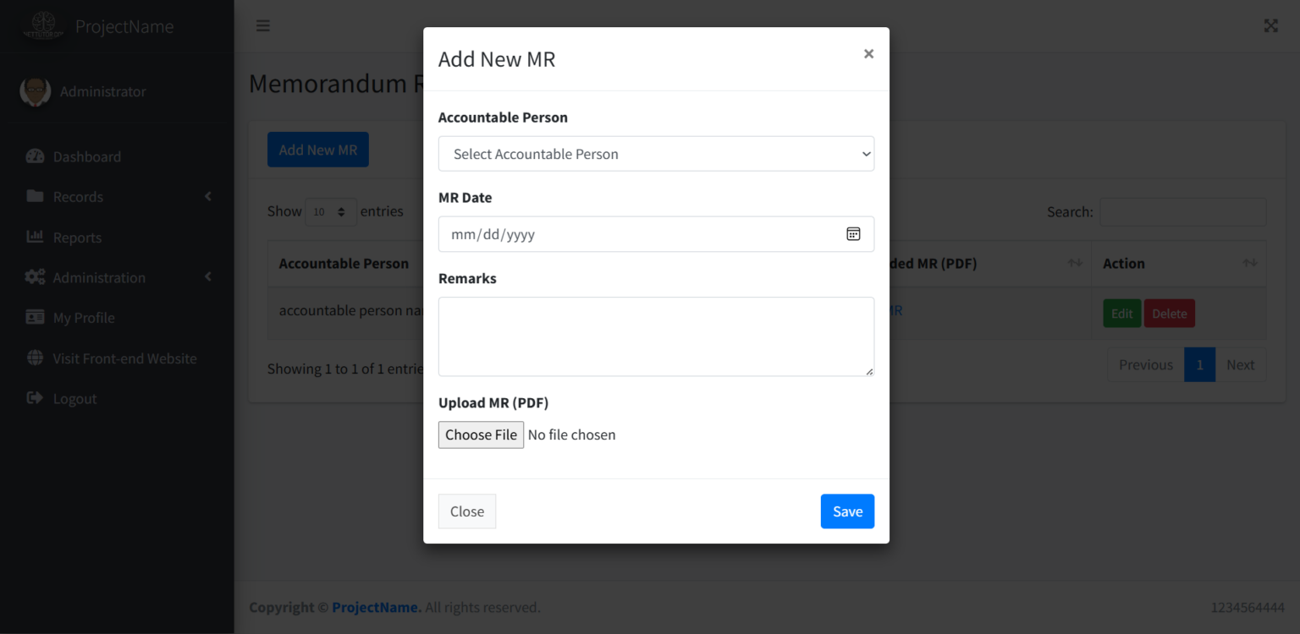Open the date picker calendar icon

(x=853, y=233)
